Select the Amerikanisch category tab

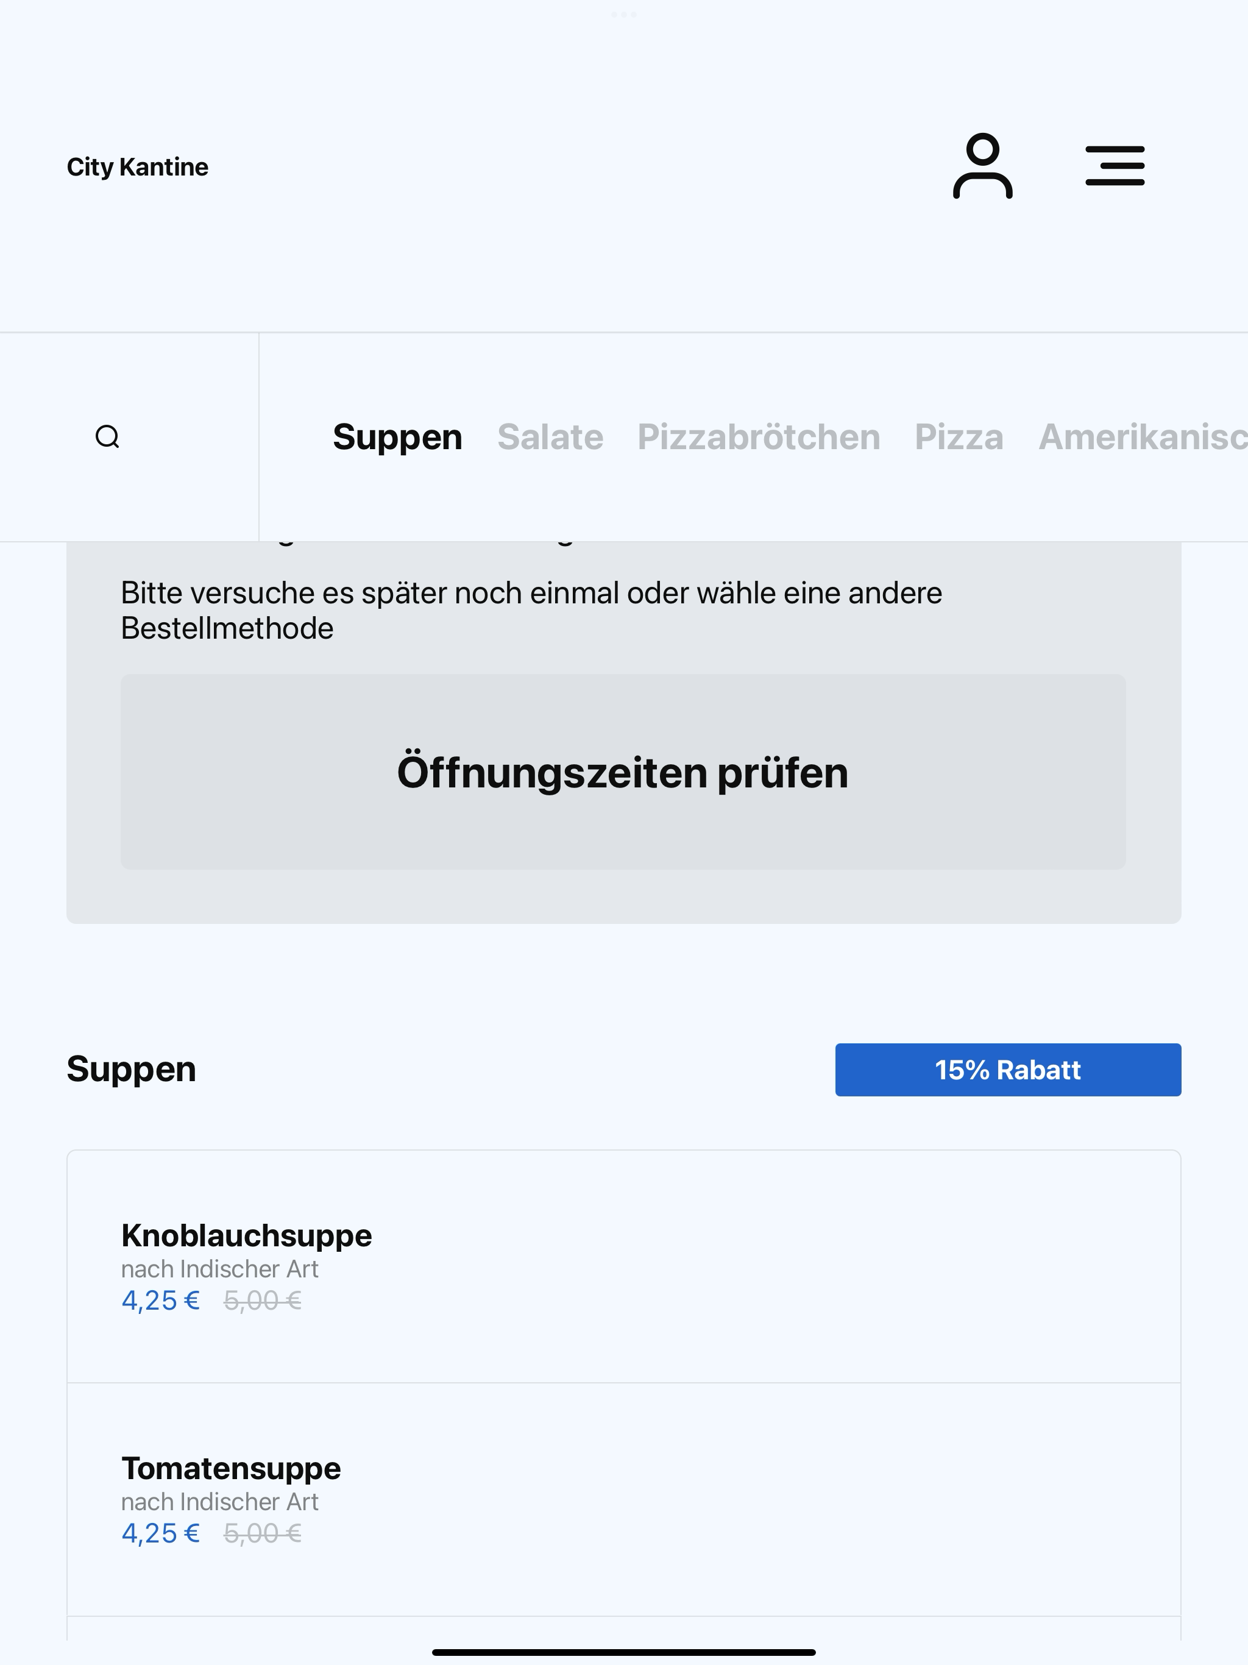pos(1143,436)
